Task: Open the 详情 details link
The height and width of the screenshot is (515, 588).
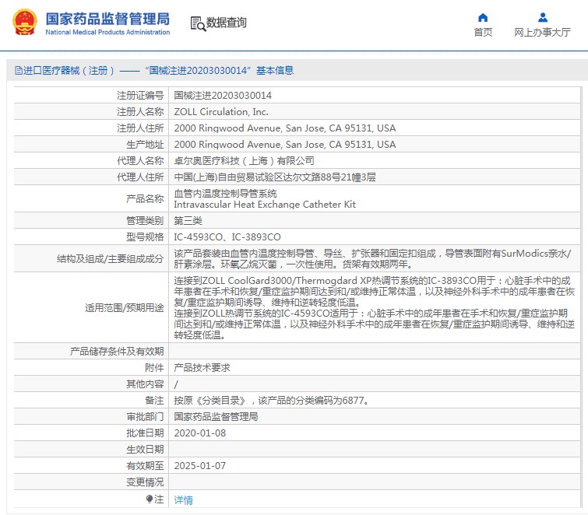Action: pos(183,499)
